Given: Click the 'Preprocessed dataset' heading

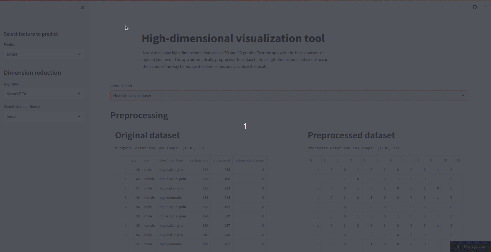Looking at the screenshot, I should click(x=351, y=135).
